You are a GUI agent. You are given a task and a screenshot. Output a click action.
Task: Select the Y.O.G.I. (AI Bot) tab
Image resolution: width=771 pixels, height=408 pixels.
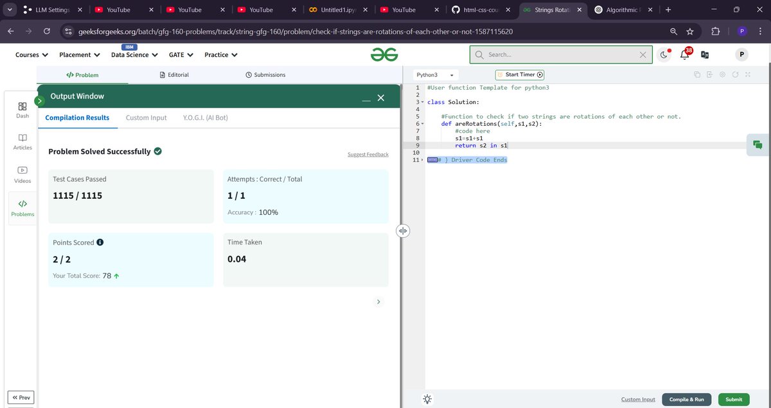[205, 118]
